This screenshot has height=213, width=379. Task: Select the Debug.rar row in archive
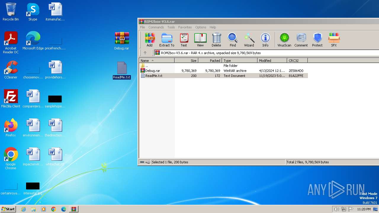pyautogui.click(x=224, y=71)
